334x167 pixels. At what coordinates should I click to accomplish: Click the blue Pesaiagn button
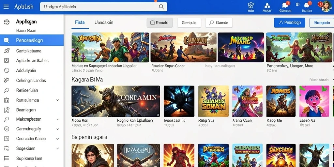(290, 23)
